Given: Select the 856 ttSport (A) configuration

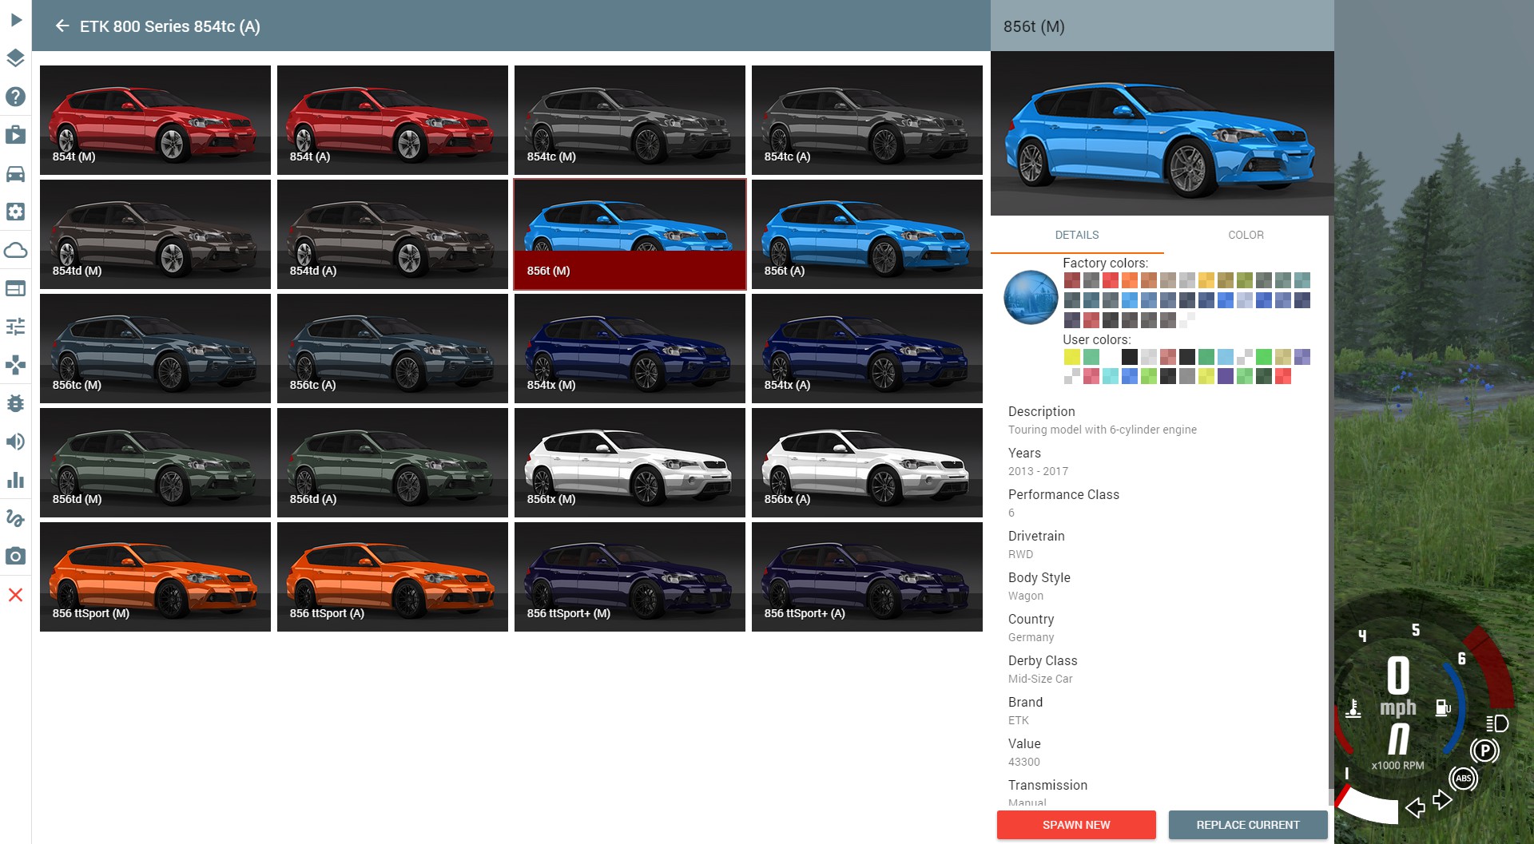Looking at the screenshot, I should click(x=392, y=577).
